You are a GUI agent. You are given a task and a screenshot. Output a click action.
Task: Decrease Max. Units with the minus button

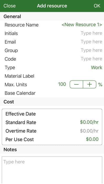(x=76, y=84)
